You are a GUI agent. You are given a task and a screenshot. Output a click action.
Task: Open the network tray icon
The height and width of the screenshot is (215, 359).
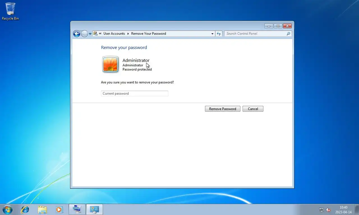point(321,210)
